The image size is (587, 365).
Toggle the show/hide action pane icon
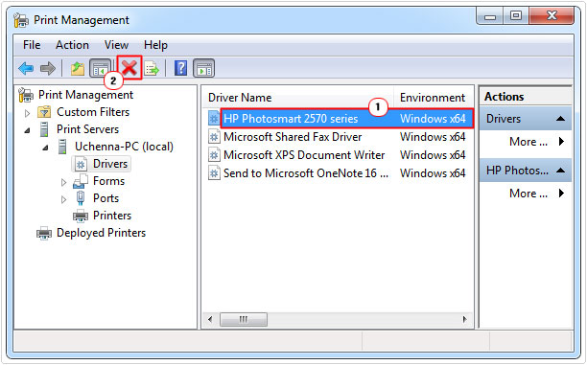(204, 68)
